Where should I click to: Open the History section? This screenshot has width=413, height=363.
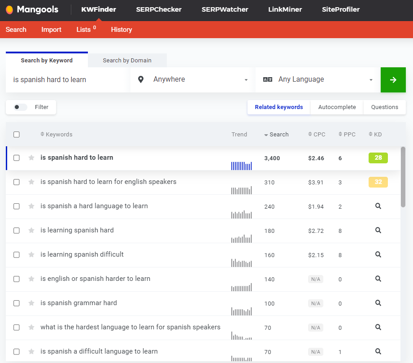coord(122,30)
